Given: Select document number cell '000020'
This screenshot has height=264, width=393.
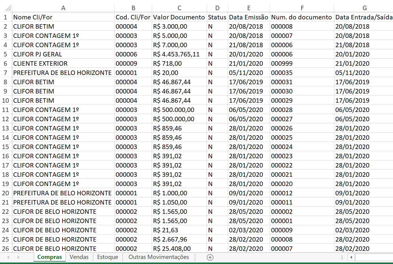Looking at the screenshot, I should 302,184.
